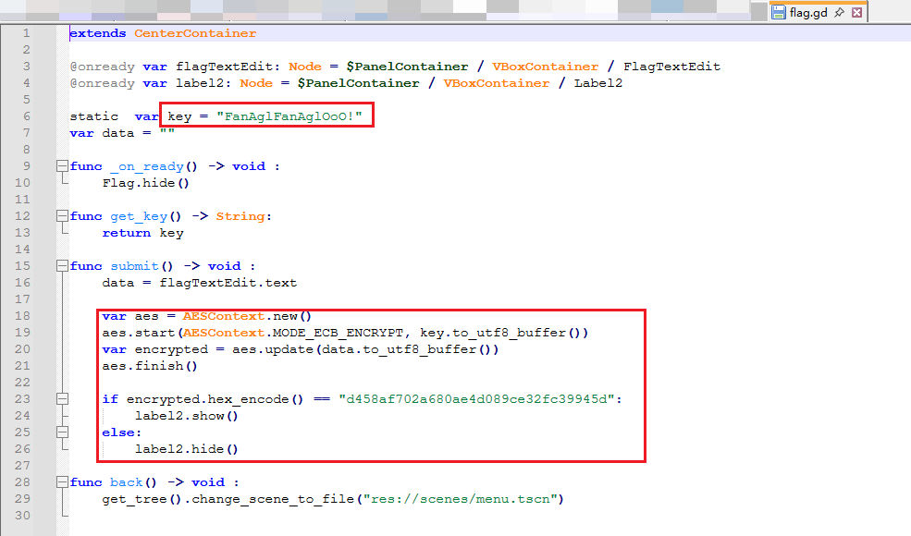Close the flag.gd tab
Screen dimensions: 911x536
click(x=856, y=13)
